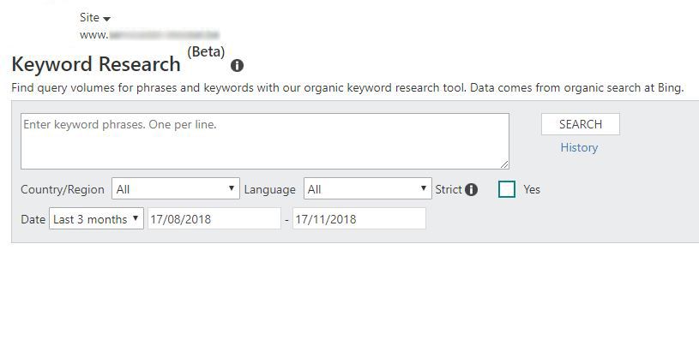The height and width of the screenshot is (351, 699).
Task: Click the SEARCH button
Action: [x=581, y=124]
